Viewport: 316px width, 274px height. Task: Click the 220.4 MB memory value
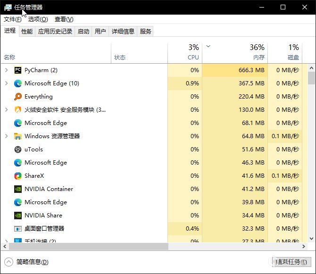point(251,97)
